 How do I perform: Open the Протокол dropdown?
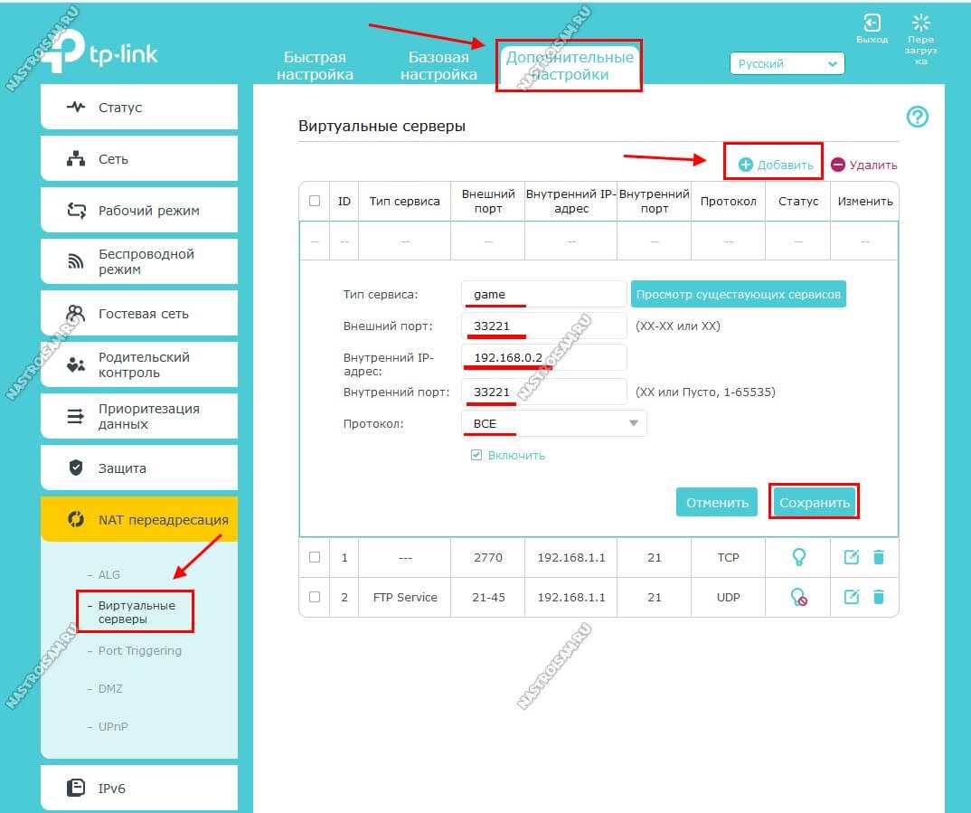(x=553, y=423)
